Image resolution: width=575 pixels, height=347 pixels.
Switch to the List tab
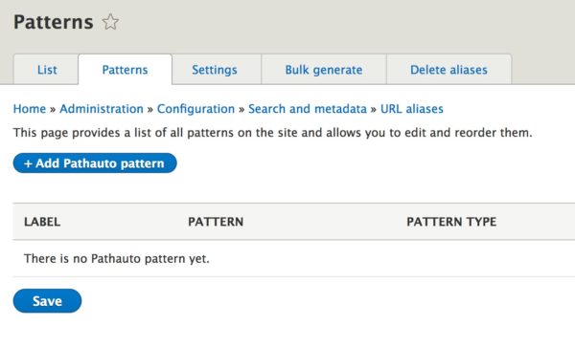(x=46, y=70)
